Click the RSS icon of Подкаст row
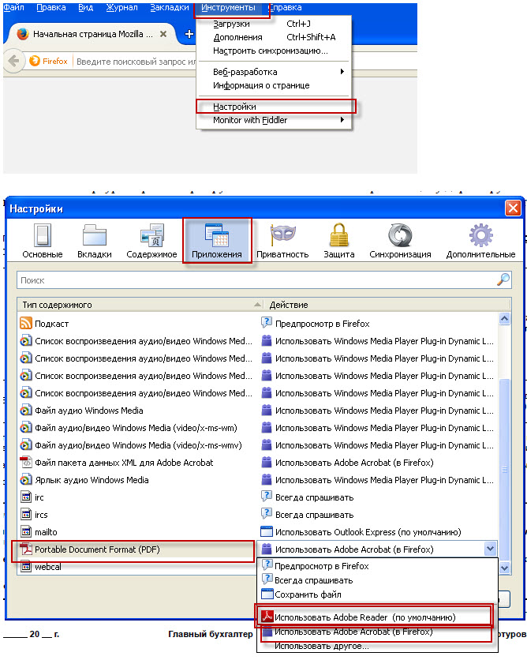The height and width of the screenshot is (660, 527). [26, 323]
